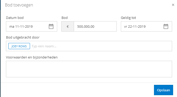177x97 pixels.
Task: Click the 'Datum bod' field label
Action: click(x=15, y=18)
